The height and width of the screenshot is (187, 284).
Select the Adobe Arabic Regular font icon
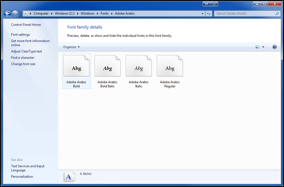(170, 66)
